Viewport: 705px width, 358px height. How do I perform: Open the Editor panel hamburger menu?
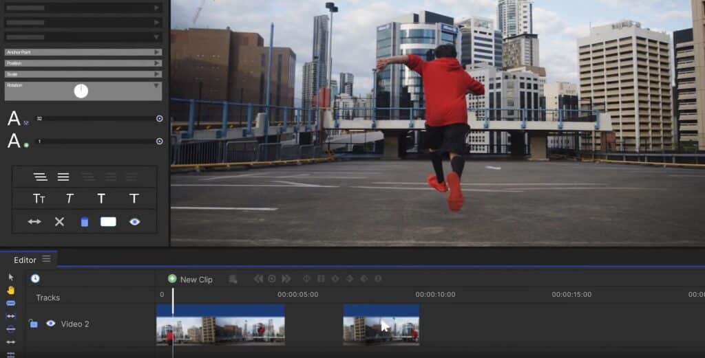click(46, 259)
